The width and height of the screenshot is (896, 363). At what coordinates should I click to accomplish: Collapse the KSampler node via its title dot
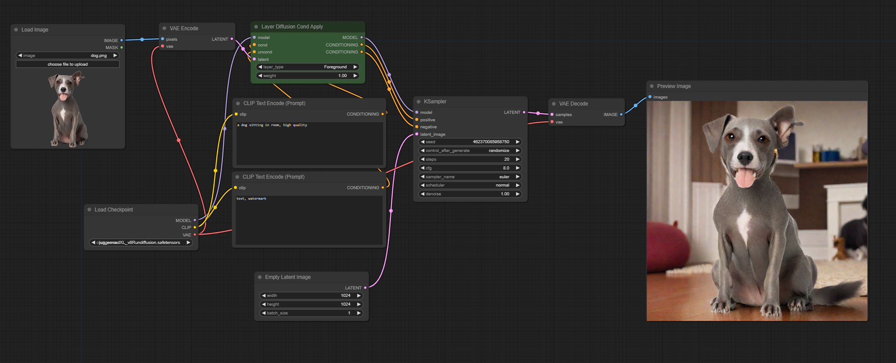(419, 102)
